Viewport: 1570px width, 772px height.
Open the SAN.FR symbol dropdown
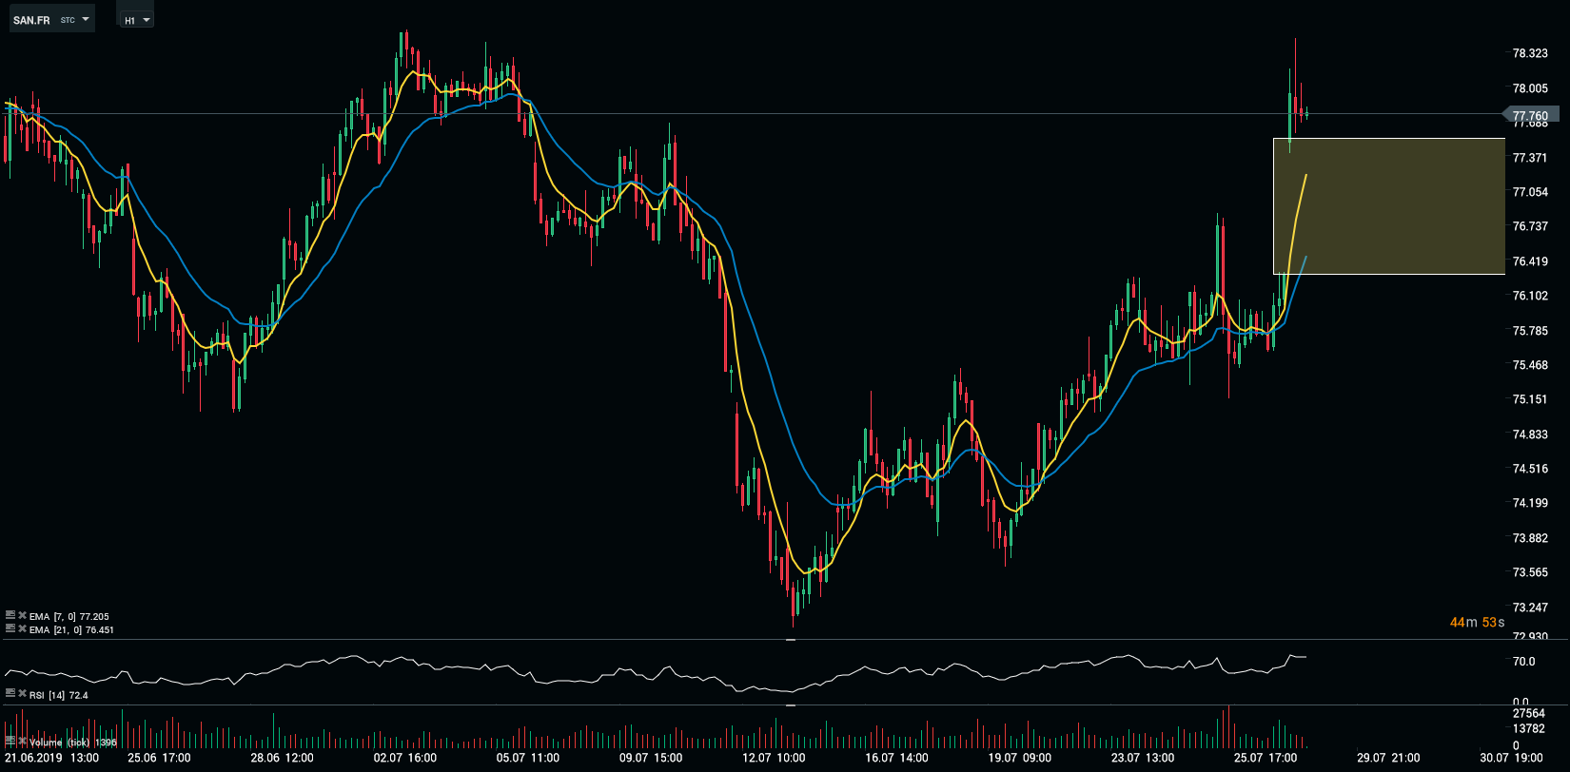tap(52, 20)
